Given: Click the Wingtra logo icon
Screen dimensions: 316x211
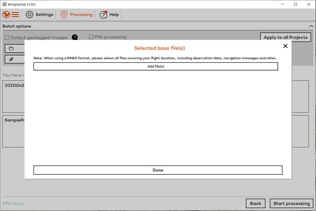Looking at the screenshot, I should click(x=6, y=15).
